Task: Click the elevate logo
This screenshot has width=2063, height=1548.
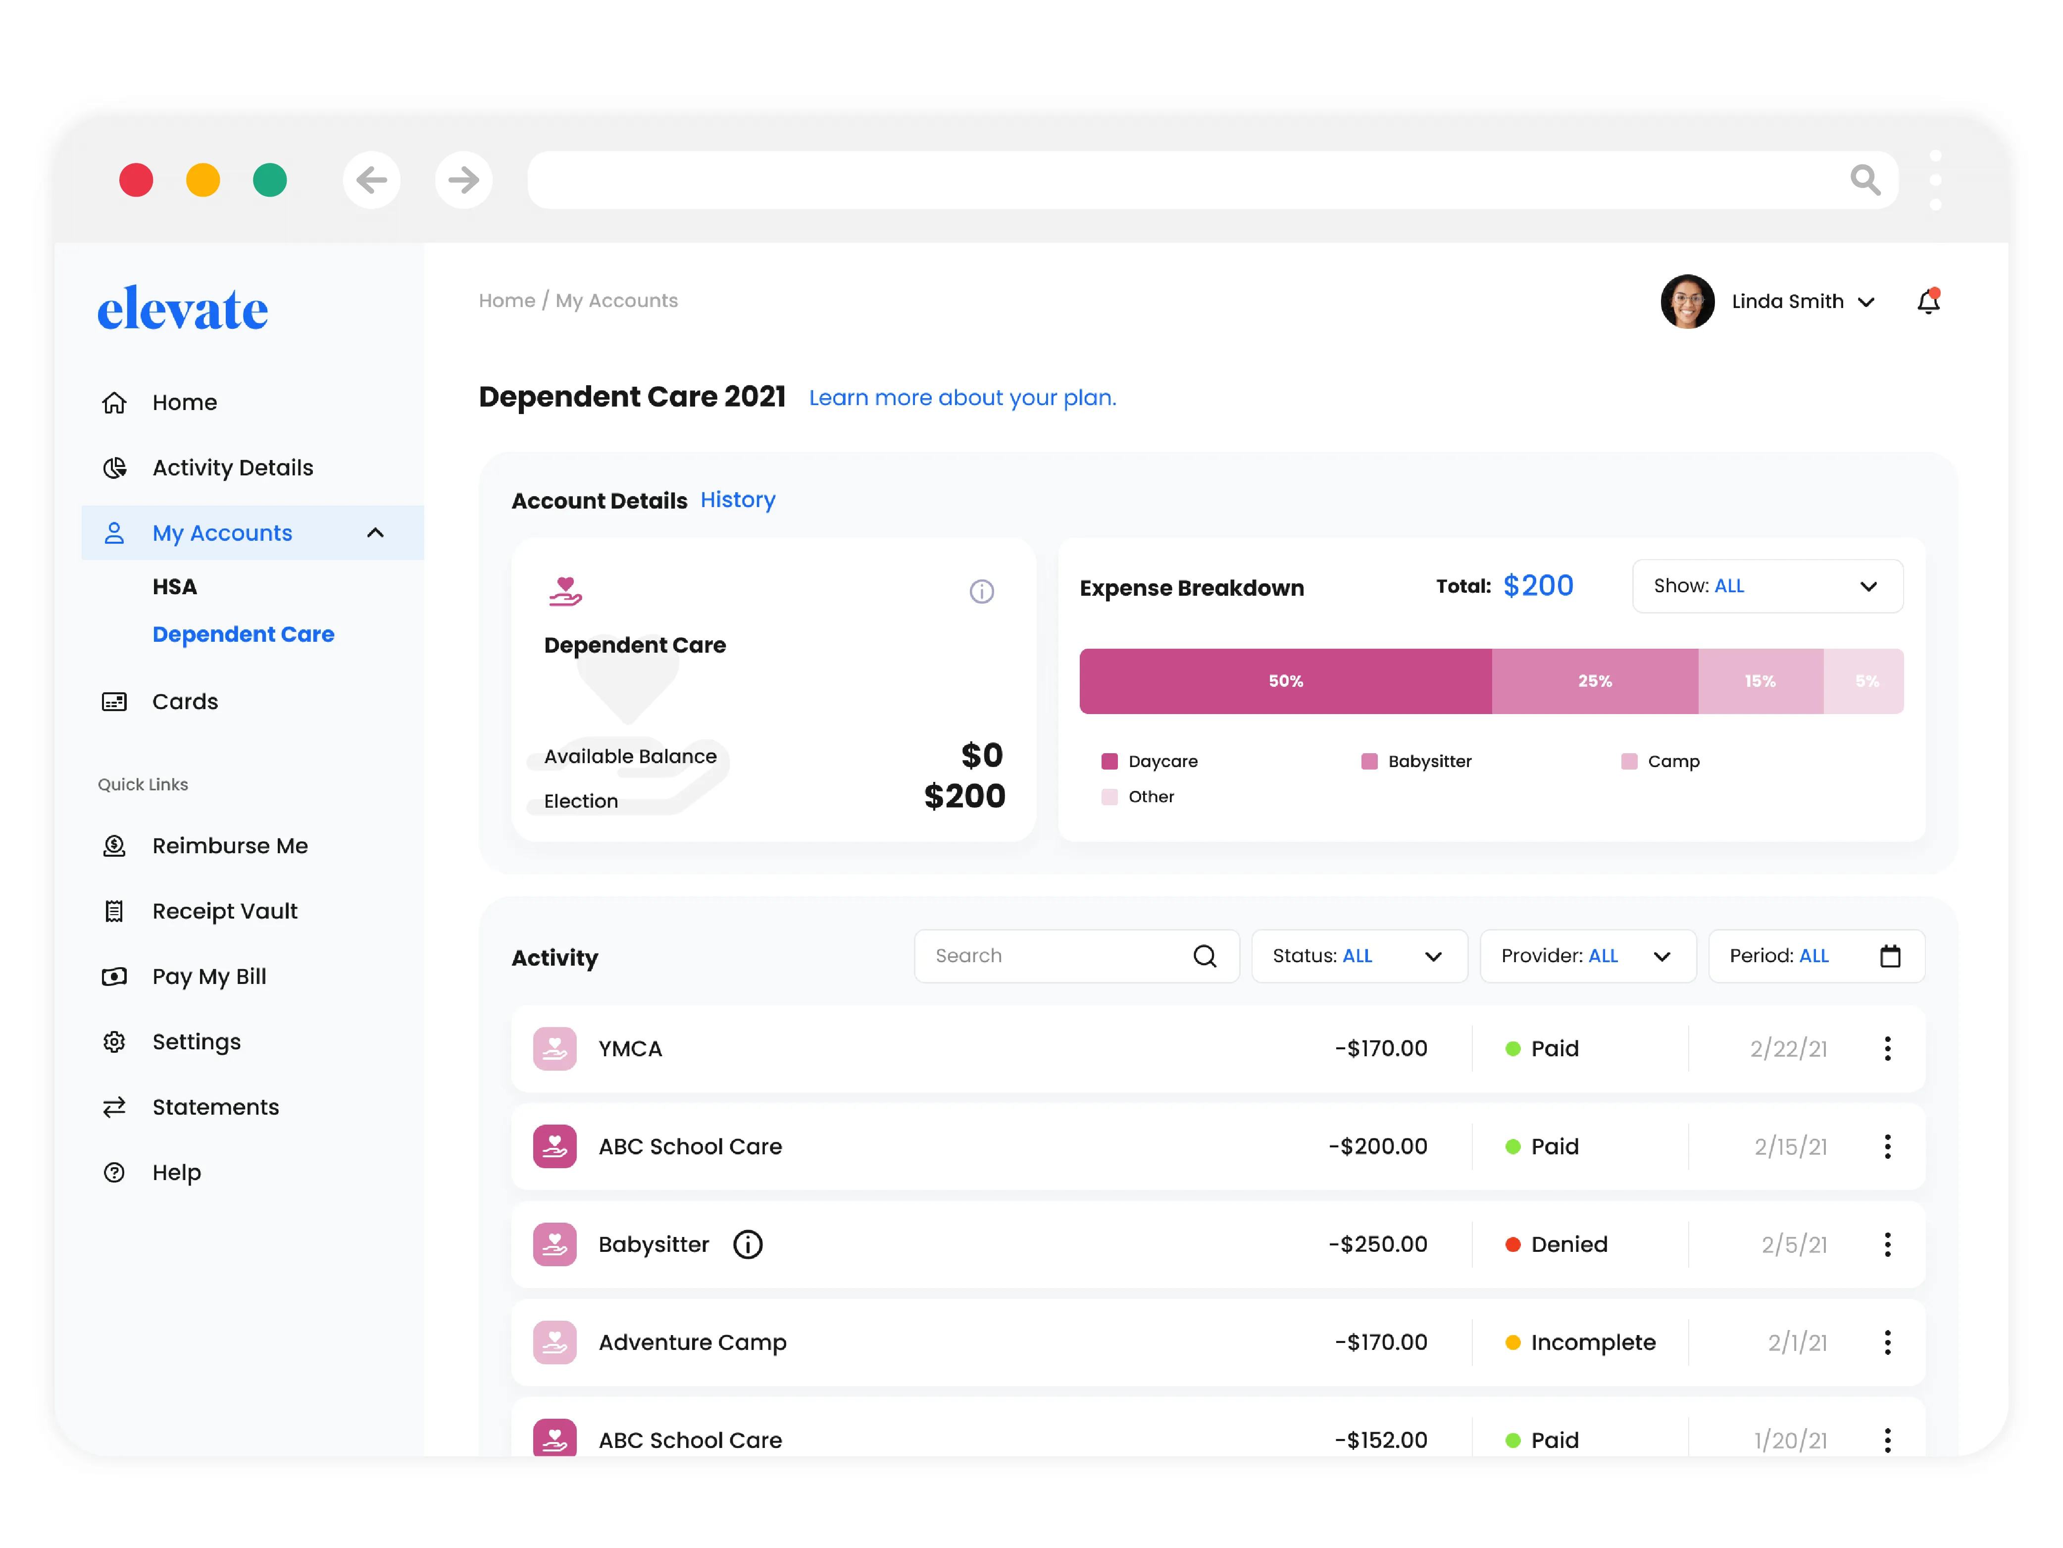Action: pos(183,309)
